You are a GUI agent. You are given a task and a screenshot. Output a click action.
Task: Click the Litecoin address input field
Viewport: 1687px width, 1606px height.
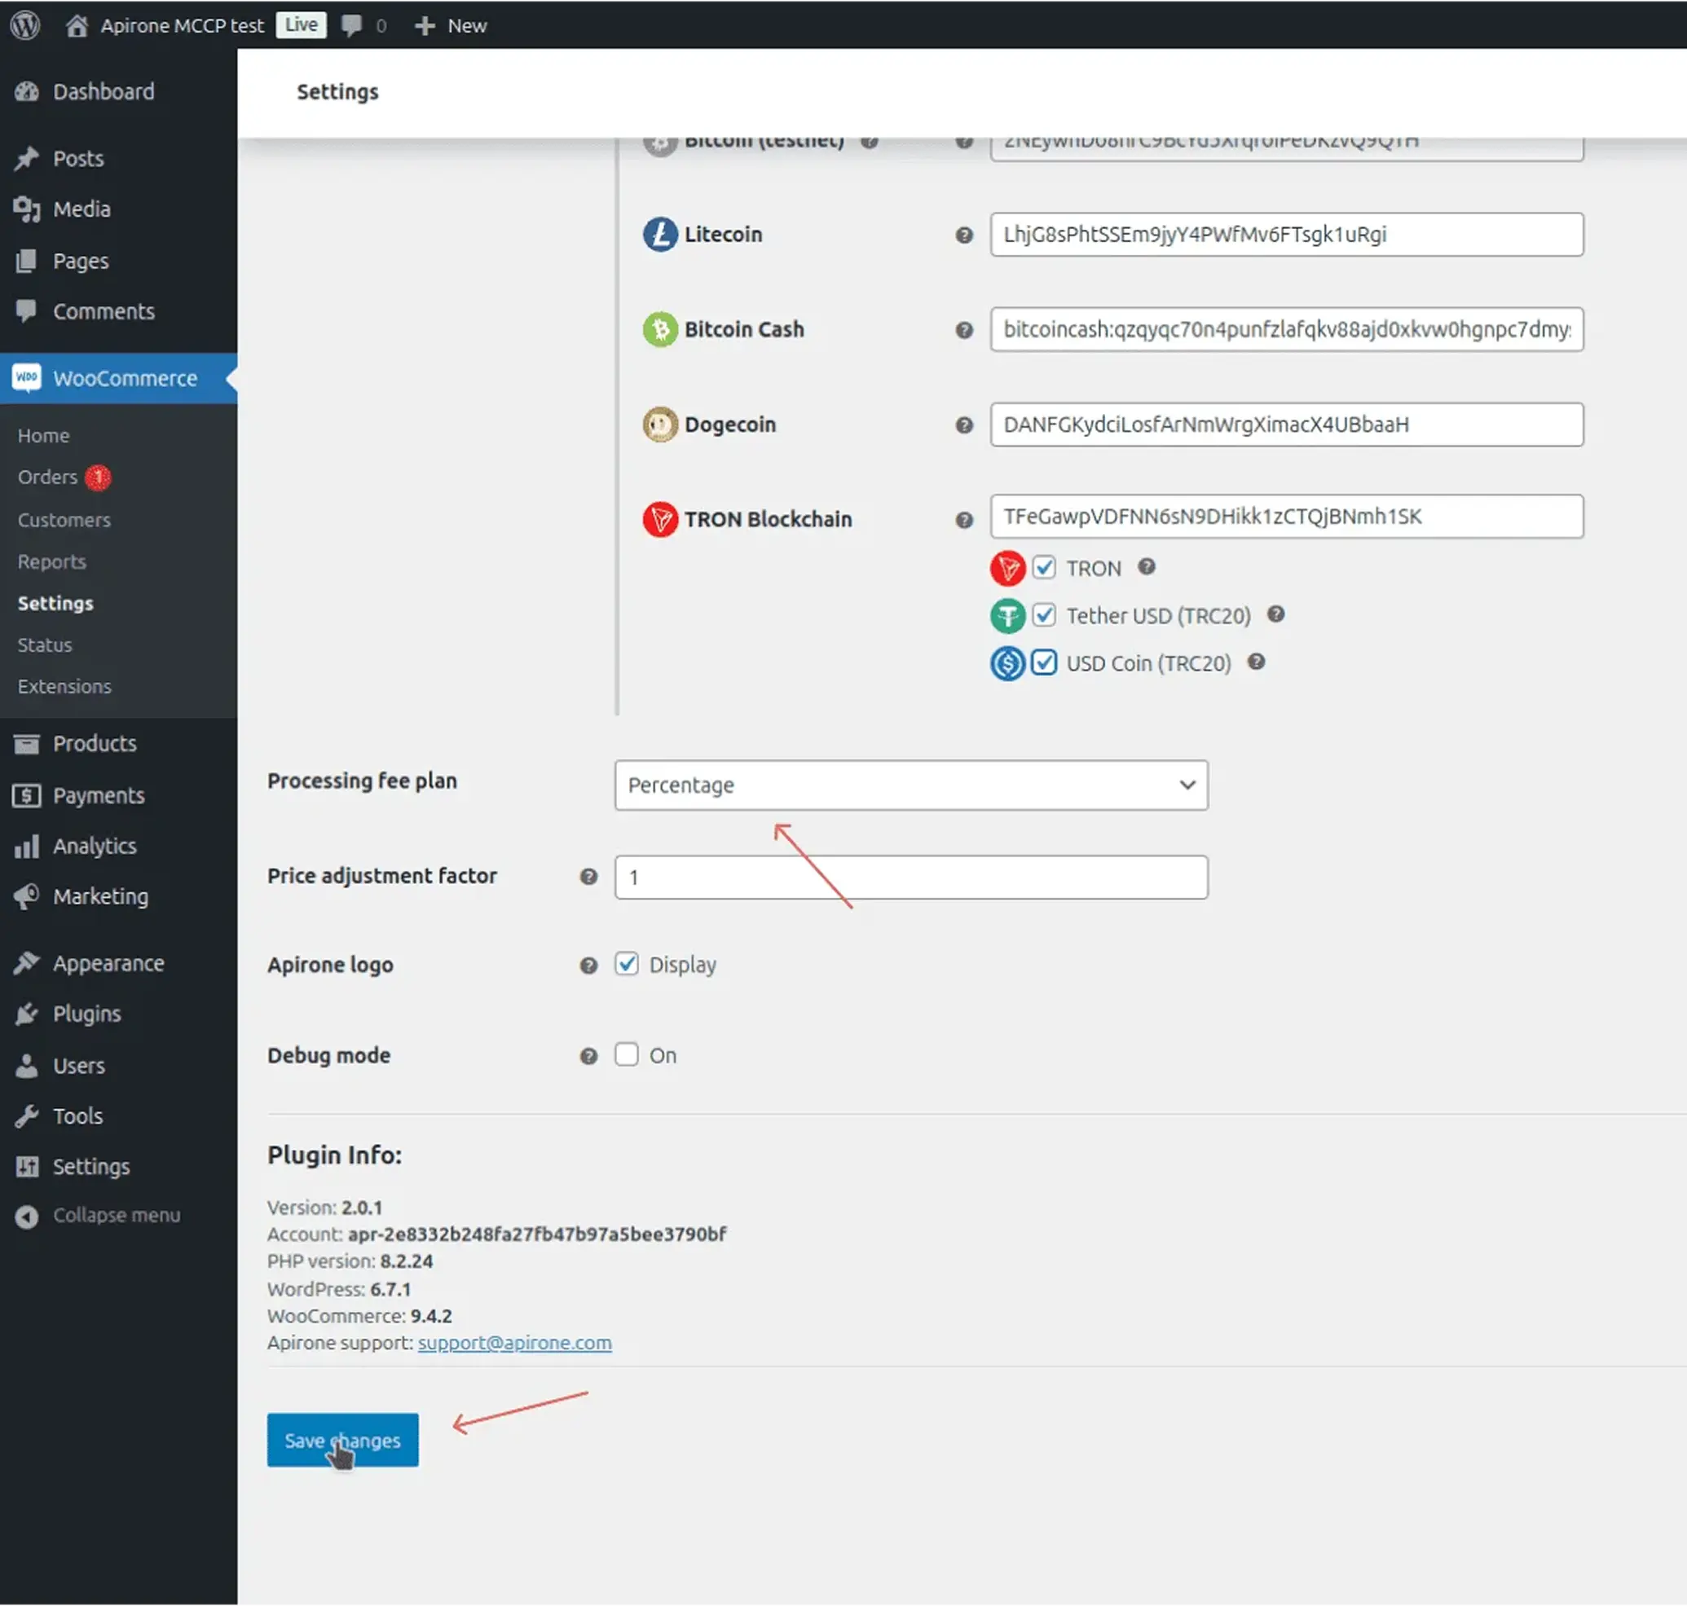click(1287, 235)
